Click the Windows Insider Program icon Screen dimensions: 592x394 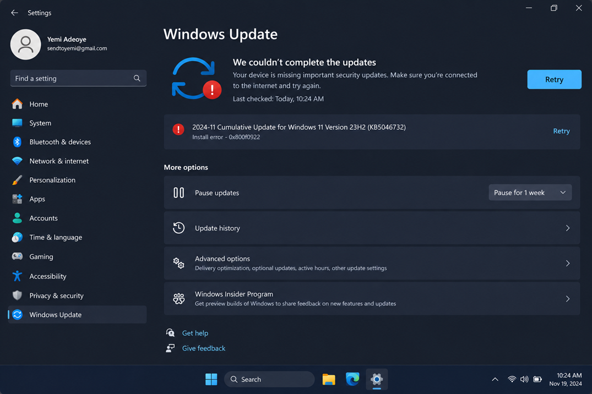178,298
